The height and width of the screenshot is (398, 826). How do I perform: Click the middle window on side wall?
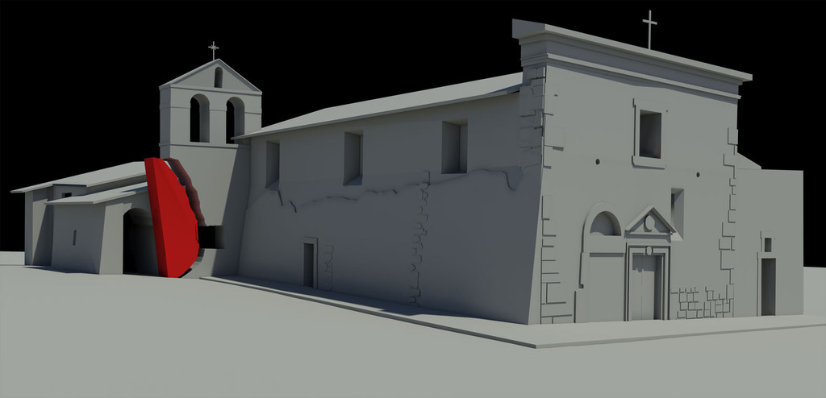pos(353,158)
